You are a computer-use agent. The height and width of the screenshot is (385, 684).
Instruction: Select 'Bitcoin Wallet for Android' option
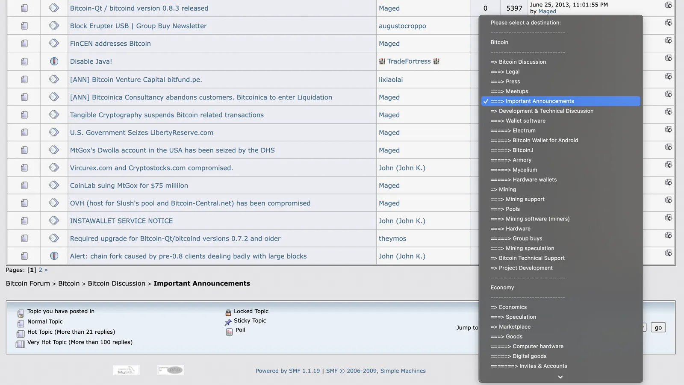pos(560,141)
